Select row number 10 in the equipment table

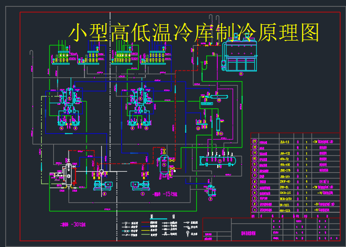(x=255, y=159)
